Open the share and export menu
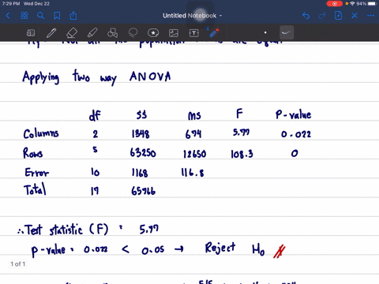Viewport: 379px width, 284px height. coord(73,16)
